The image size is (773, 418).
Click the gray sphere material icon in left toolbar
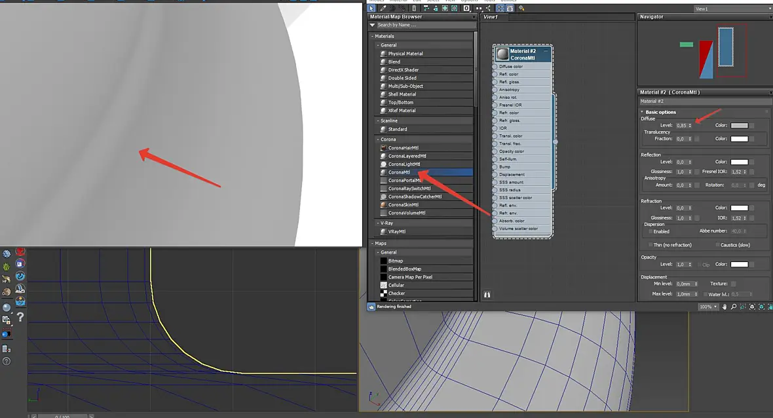(x=7, y=307)
